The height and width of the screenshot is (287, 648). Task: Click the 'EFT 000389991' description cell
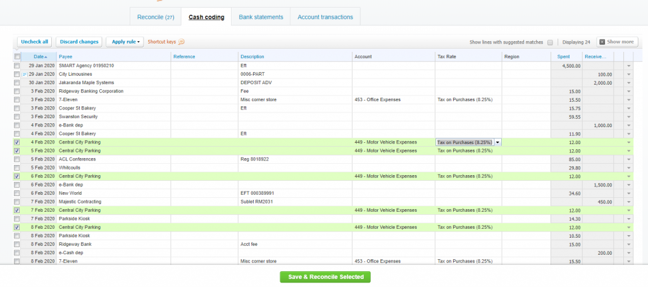[x=295, y=193]
